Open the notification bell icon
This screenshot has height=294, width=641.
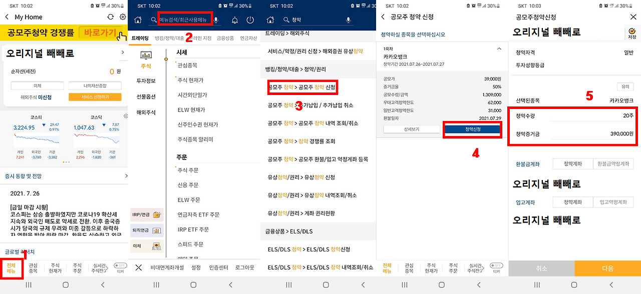(x=235, y=20)
